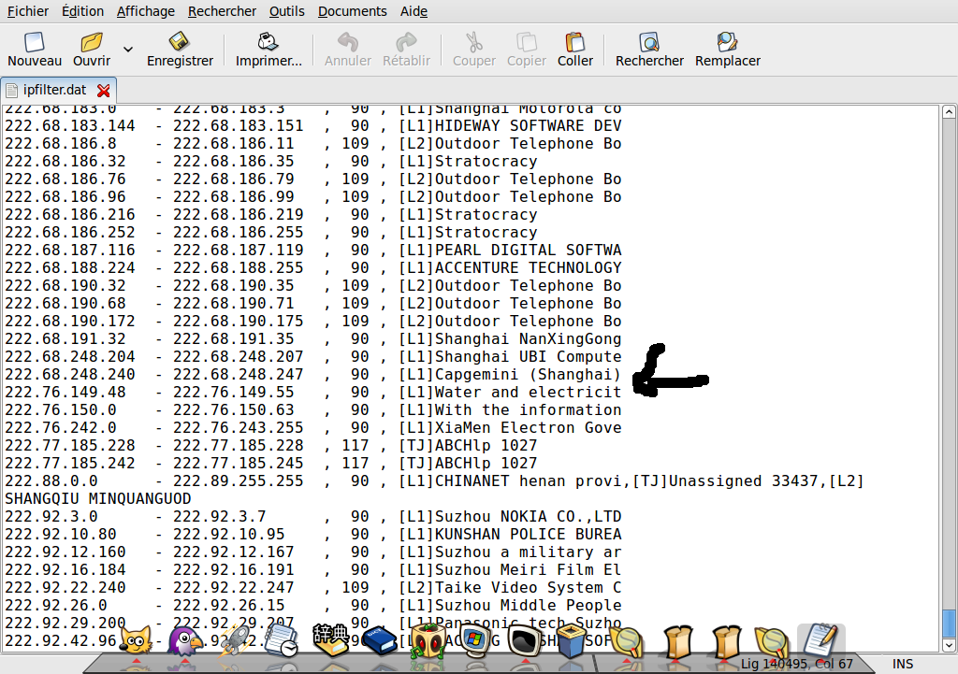Click the vertical scrollbar thumb

pos(949,623)
